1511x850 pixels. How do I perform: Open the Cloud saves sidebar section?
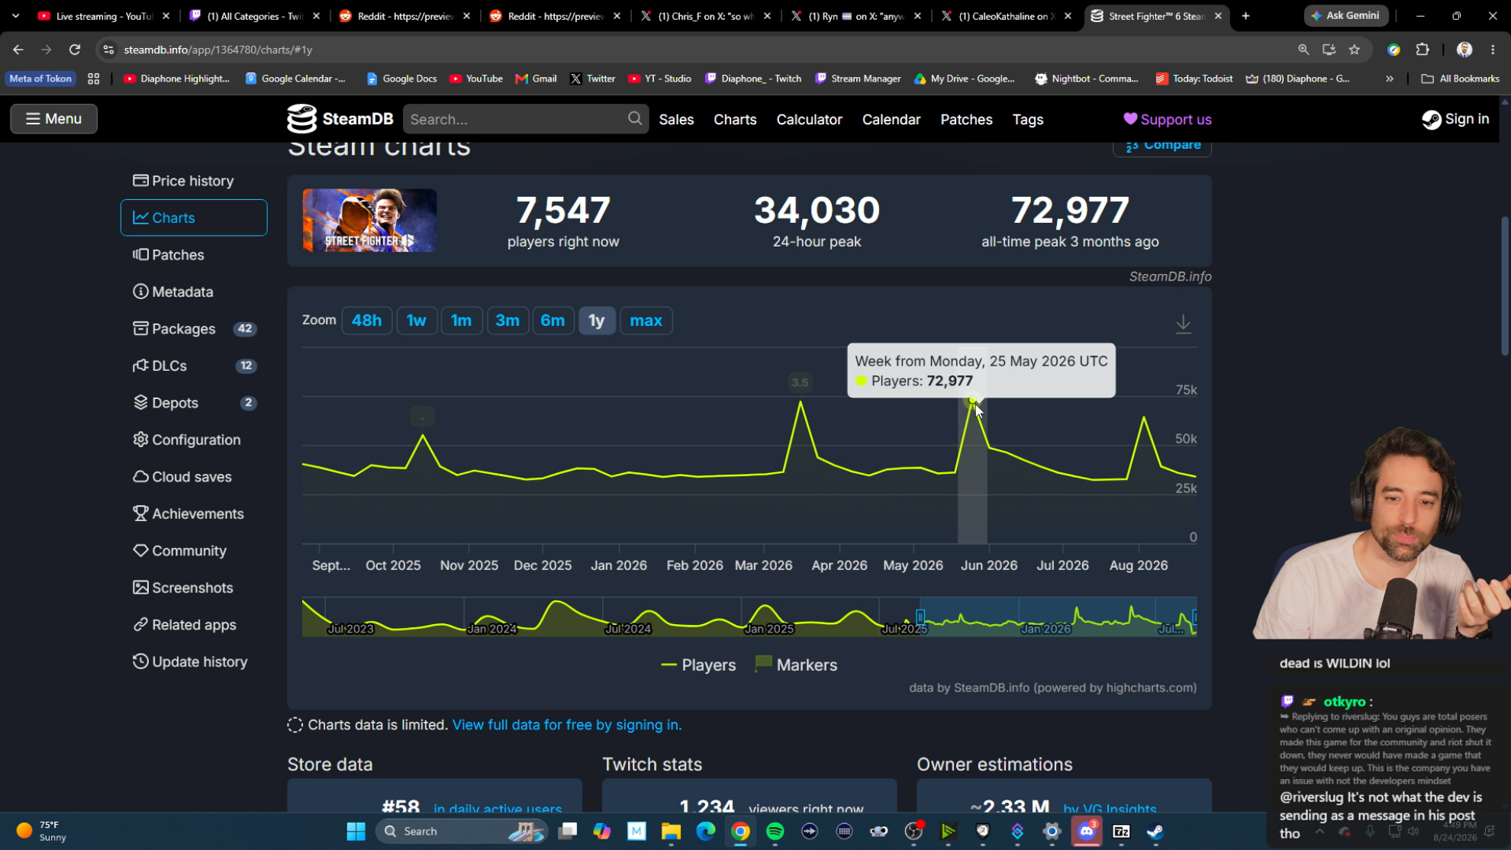click(x=182, y=477)
